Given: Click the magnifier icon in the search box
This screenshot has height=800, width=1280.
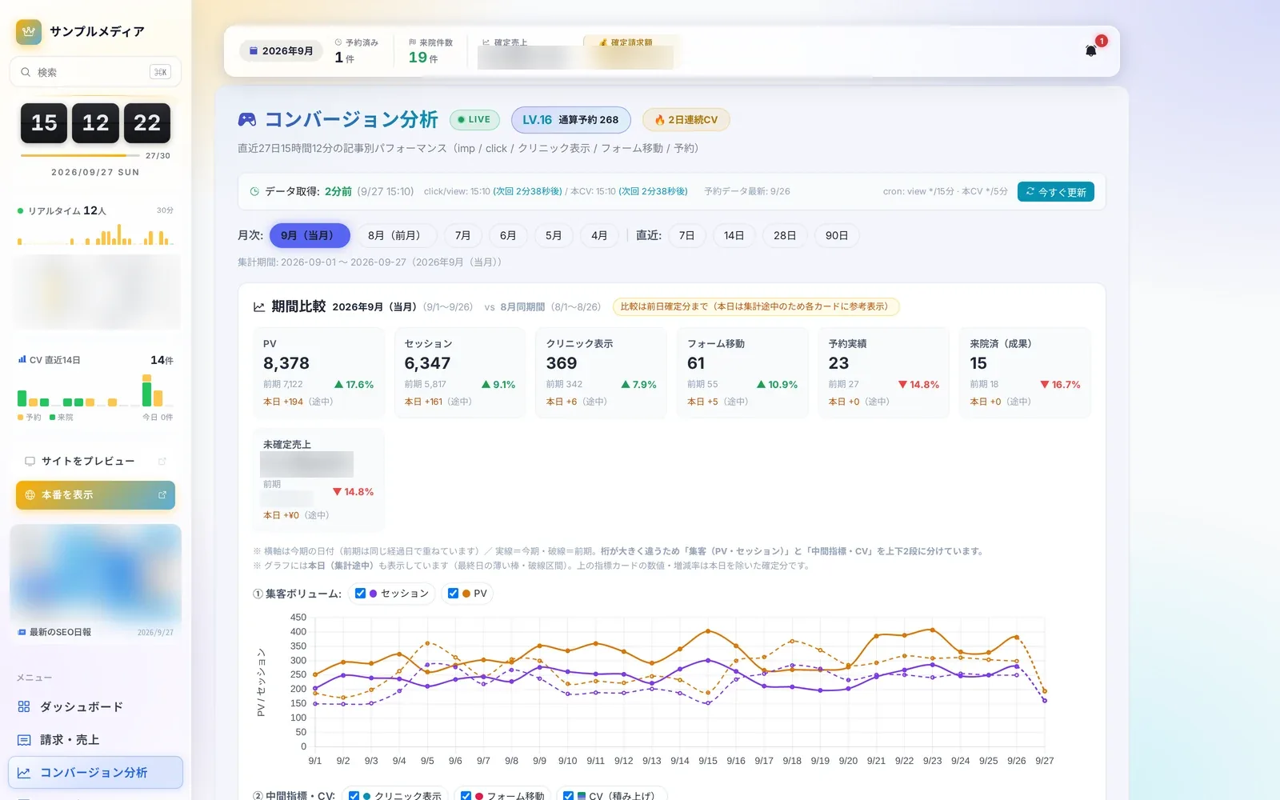Looking at the screenshot, I should [x=26, y=72].
